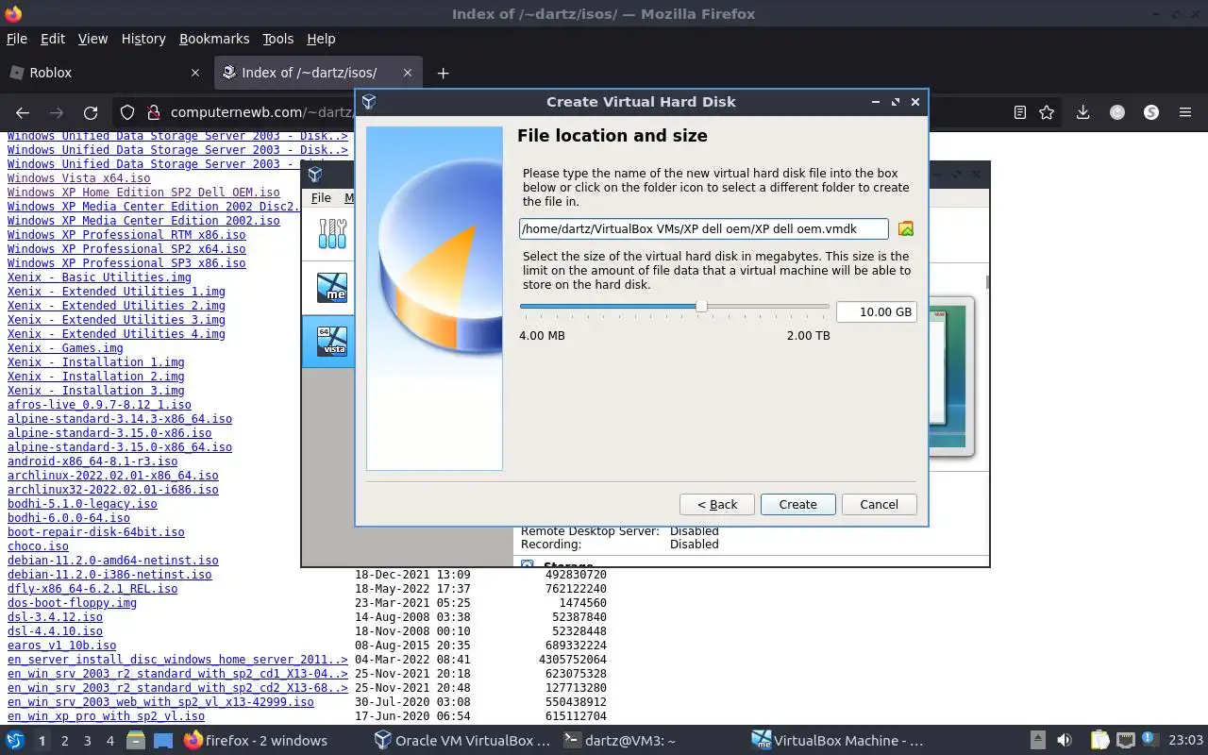Image resolution: width=1208 pixels, height=755 pixels.
Task: Open the file manager taskbar launcher
Action: coord(136,741)
